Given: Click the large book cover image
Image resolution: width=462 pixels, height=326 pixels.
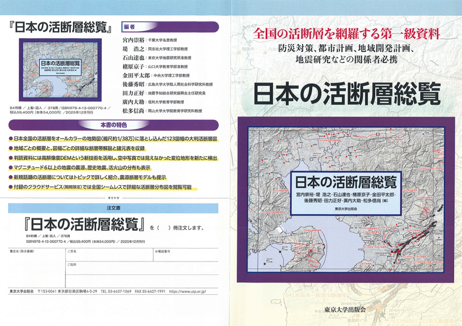Looking at the screenshot, I should point(345,199).
